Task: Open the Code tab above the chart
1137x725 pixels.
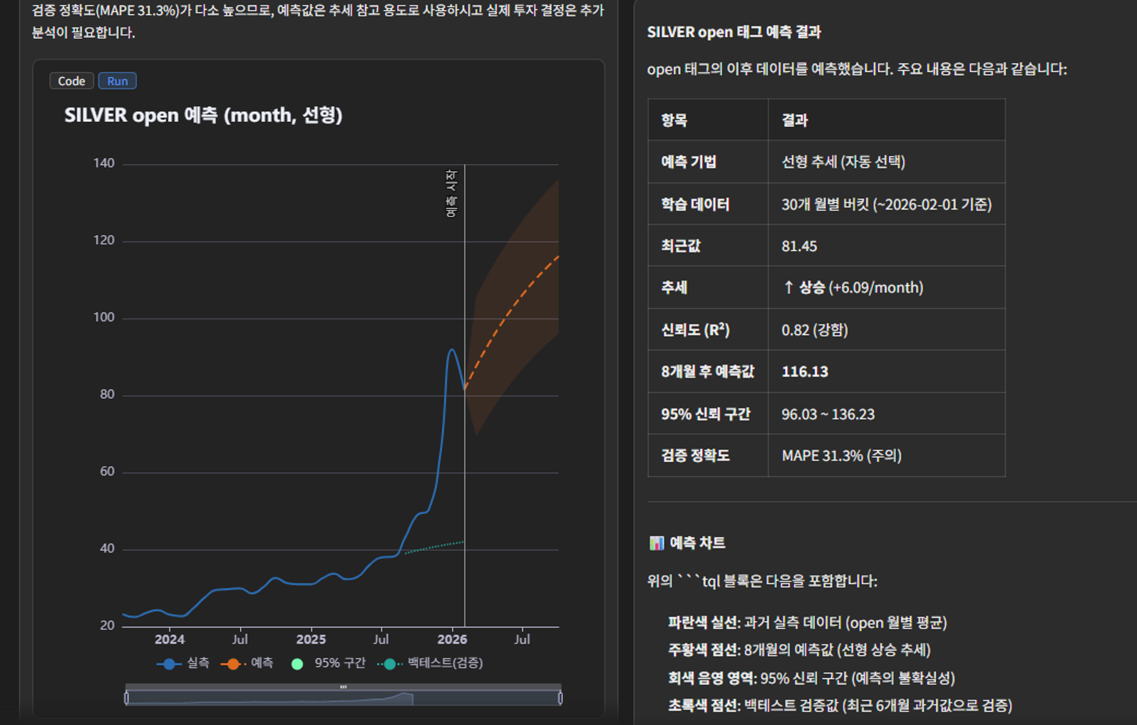Action: (x=71, y=81)
